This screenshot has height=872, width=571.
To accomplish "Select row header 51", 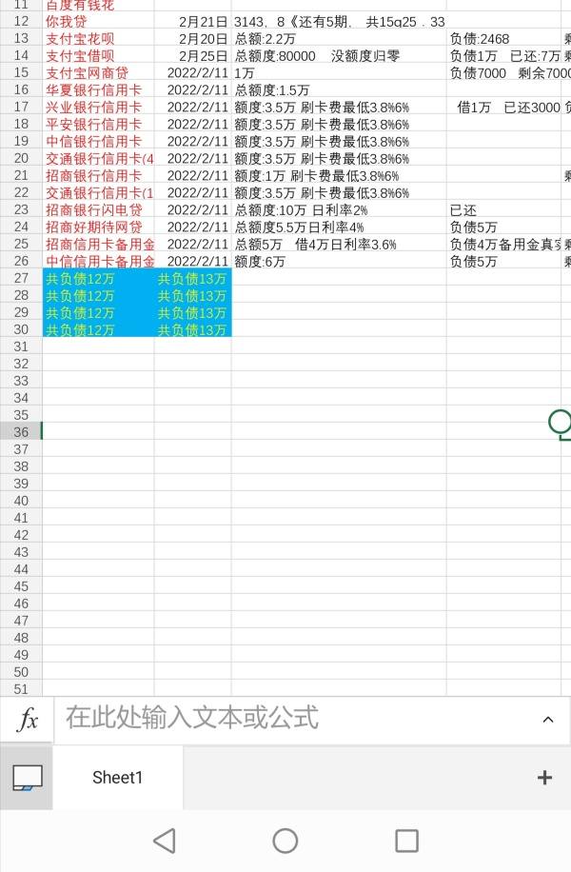I will [x=21, y=689].
